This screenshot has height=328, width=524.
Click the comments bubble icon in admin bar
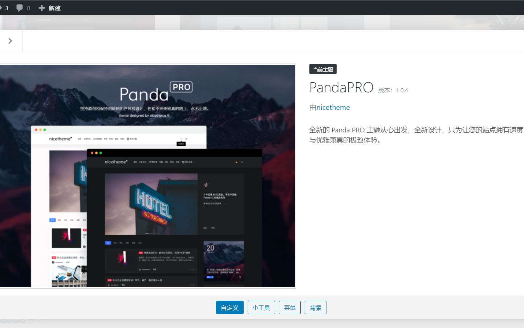click(20, 8)
